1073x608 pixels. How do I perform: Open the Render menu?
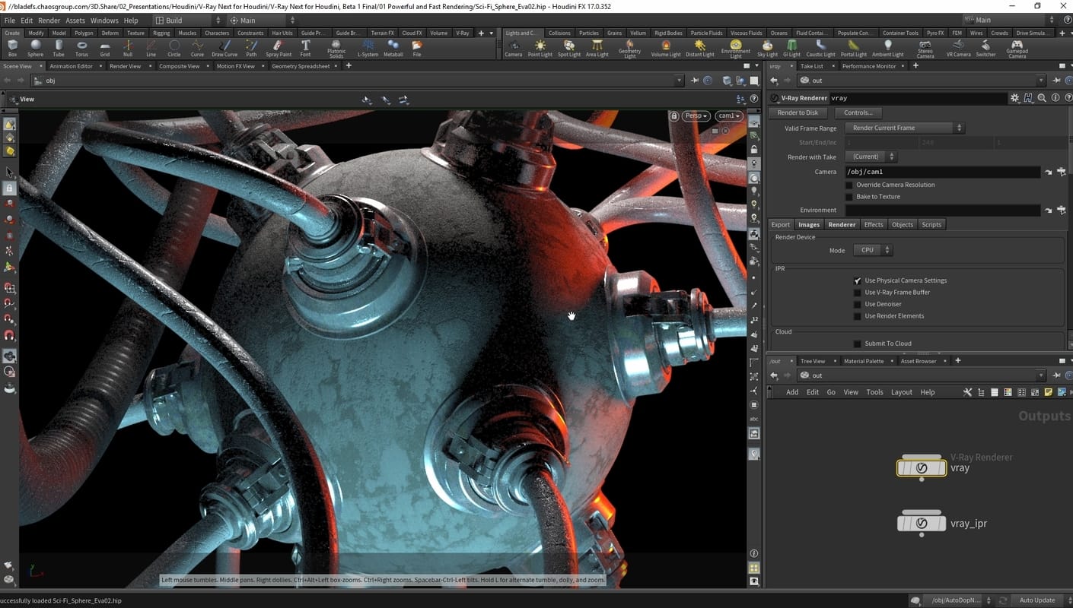pyautogui.click(x=49, y=21)
